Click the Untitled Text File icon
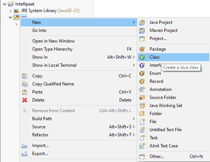210x162 pixels. tap(142, 130)
